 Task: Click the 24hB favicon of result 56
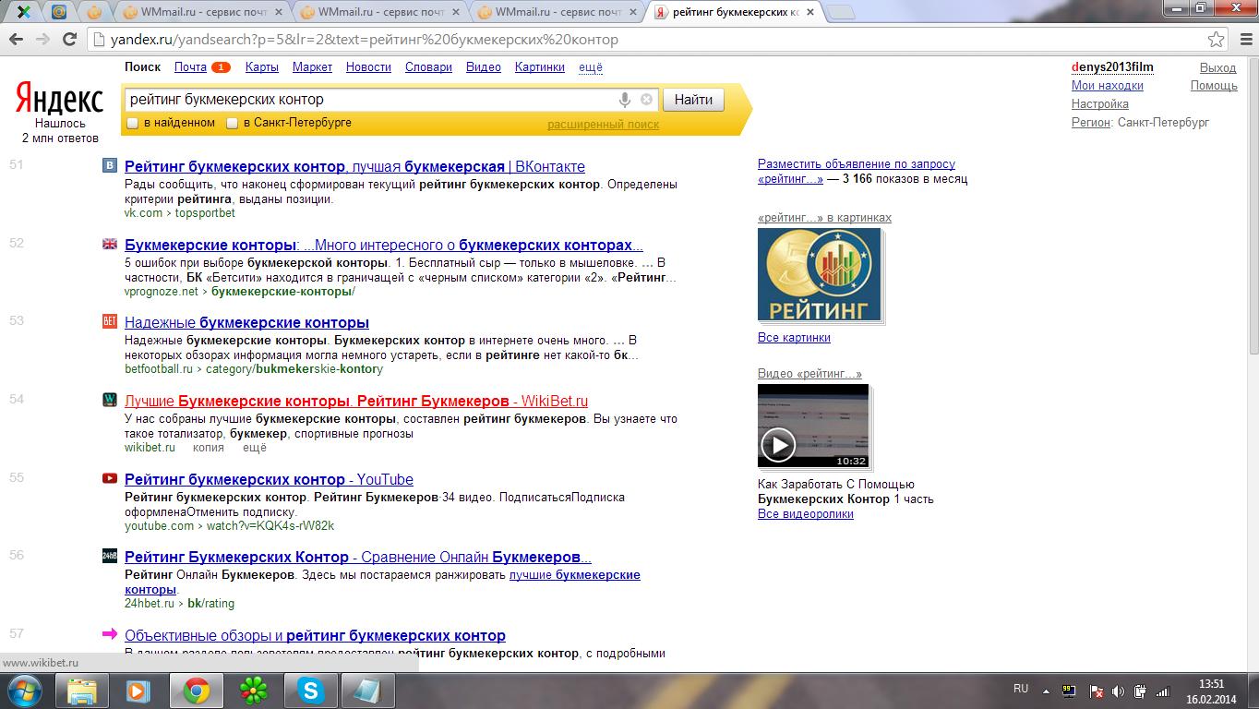[110, 556]
